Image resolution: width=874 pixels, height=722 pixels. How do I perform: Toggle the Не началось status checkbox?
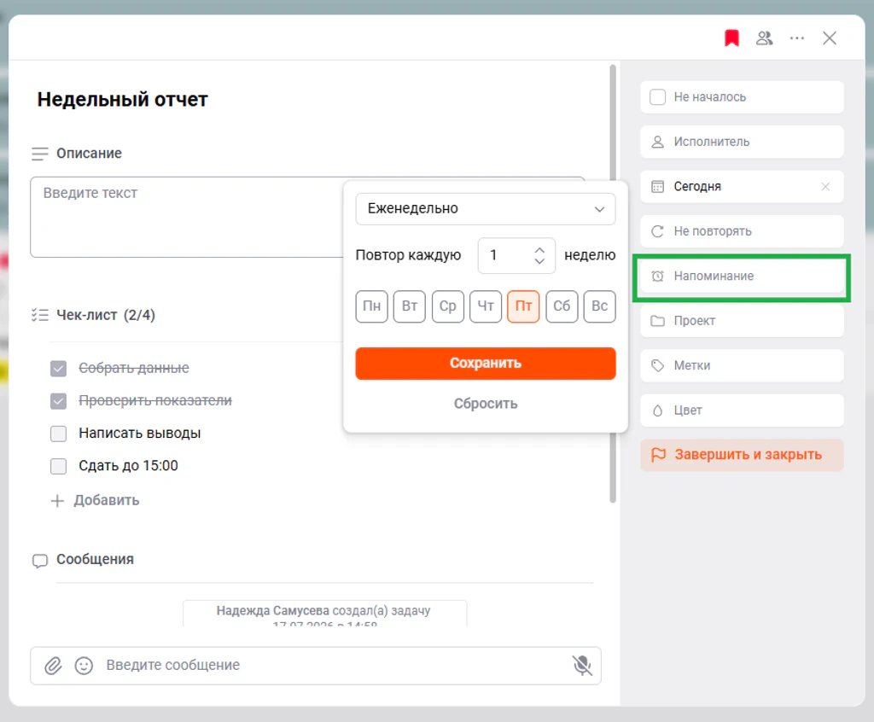point(658,97)
